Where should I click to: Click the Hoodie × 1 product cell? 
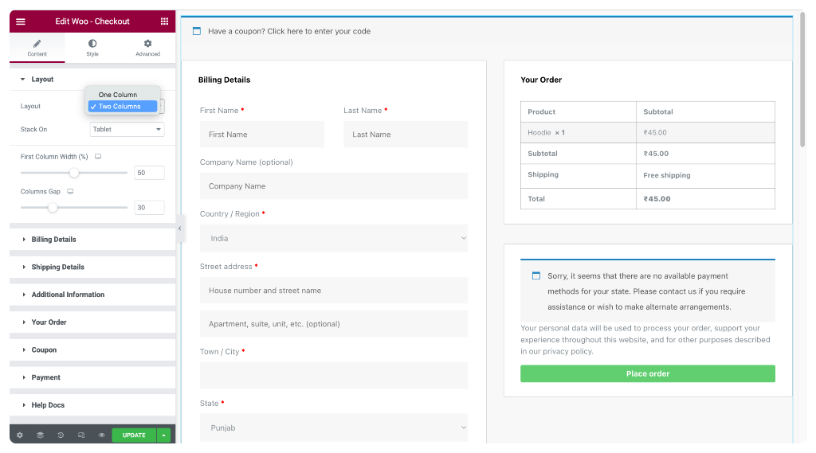(579, 133)
